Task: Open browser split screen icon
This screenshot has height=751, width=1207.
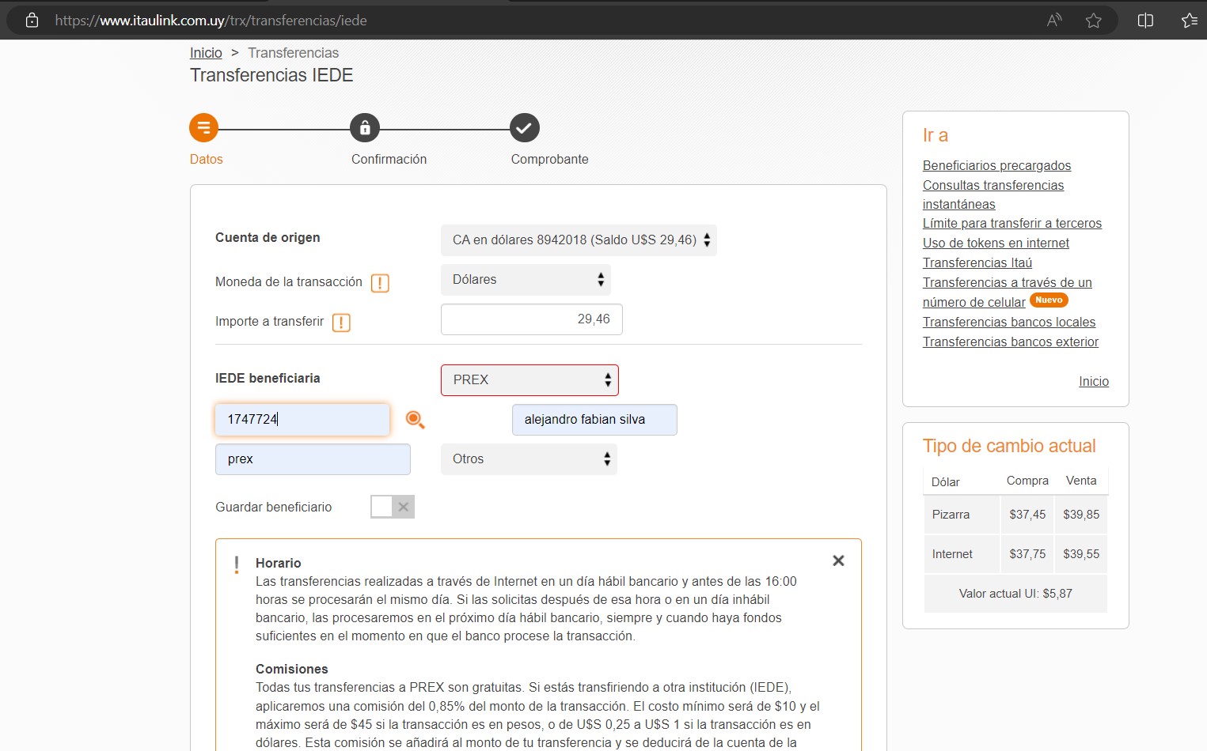Action: point(1144,21)
